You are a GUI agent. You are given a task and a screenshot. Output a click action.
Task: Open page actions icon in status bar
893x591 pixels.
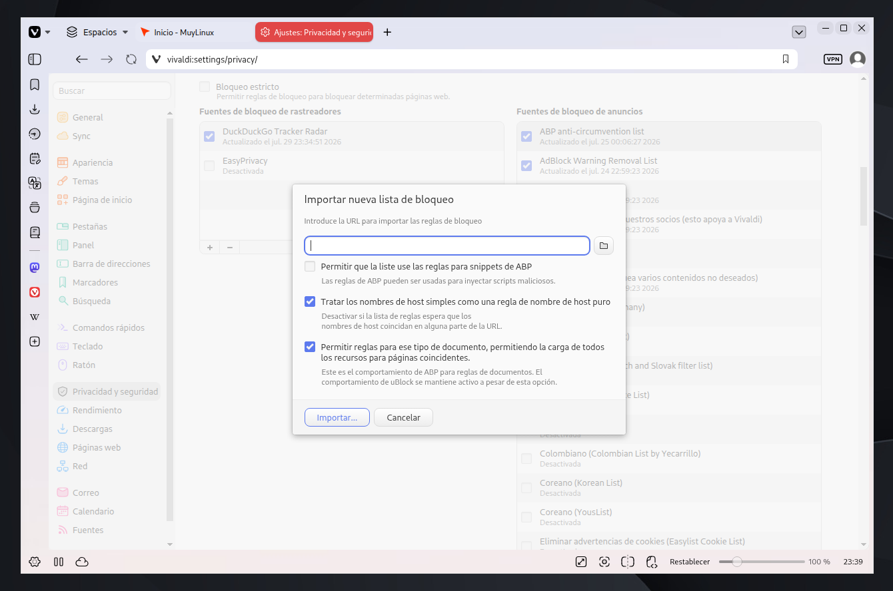point(652,562)
